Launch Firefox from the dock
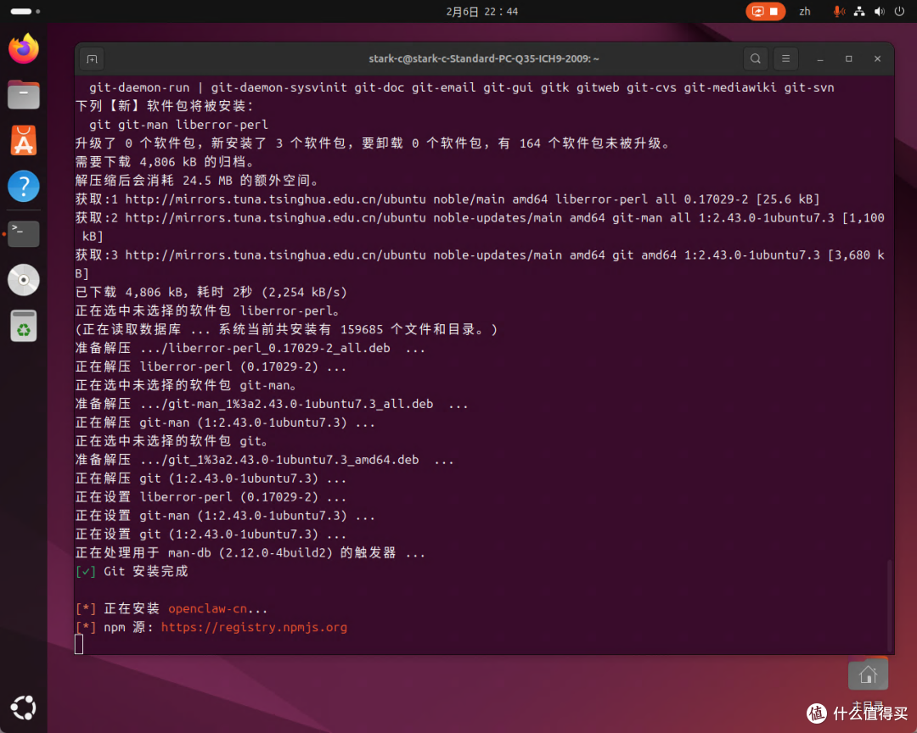917x733 pixels. pos(24,48)
